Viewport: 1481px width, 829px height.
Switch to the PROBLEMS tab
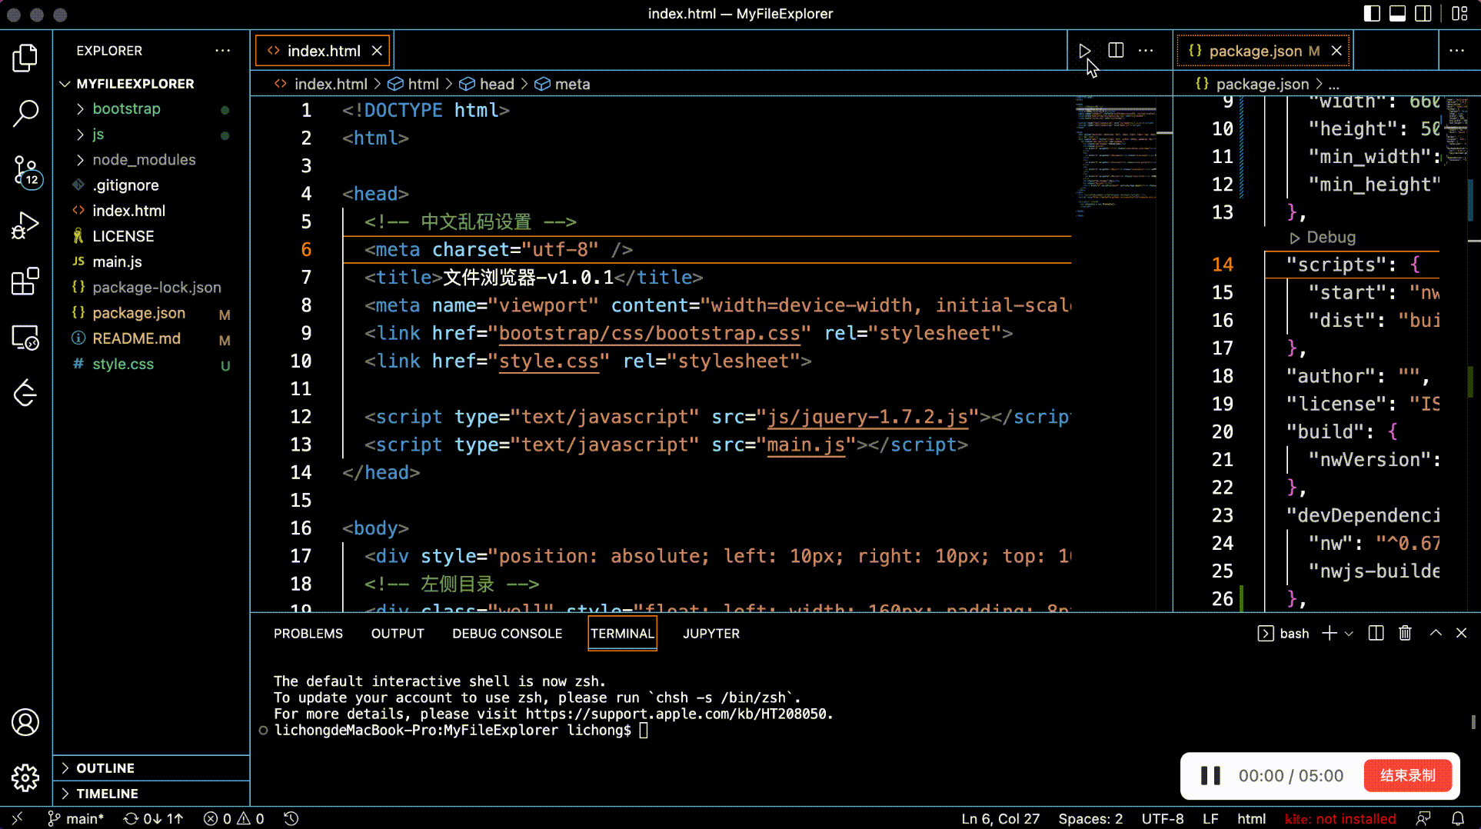point(308,633)
